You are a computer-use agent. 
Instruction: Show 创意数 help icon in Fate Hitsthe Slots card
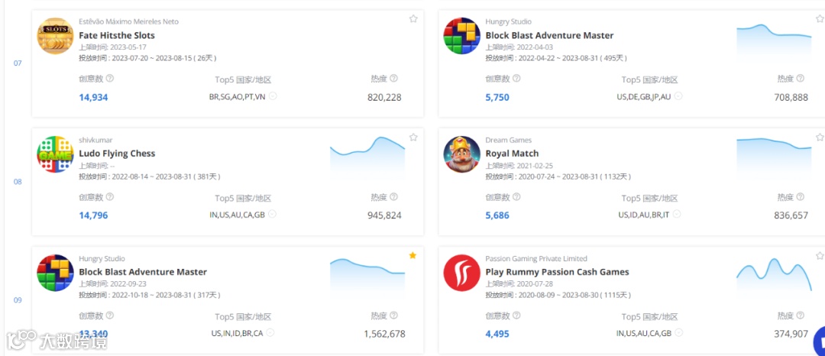pos(109,79)
